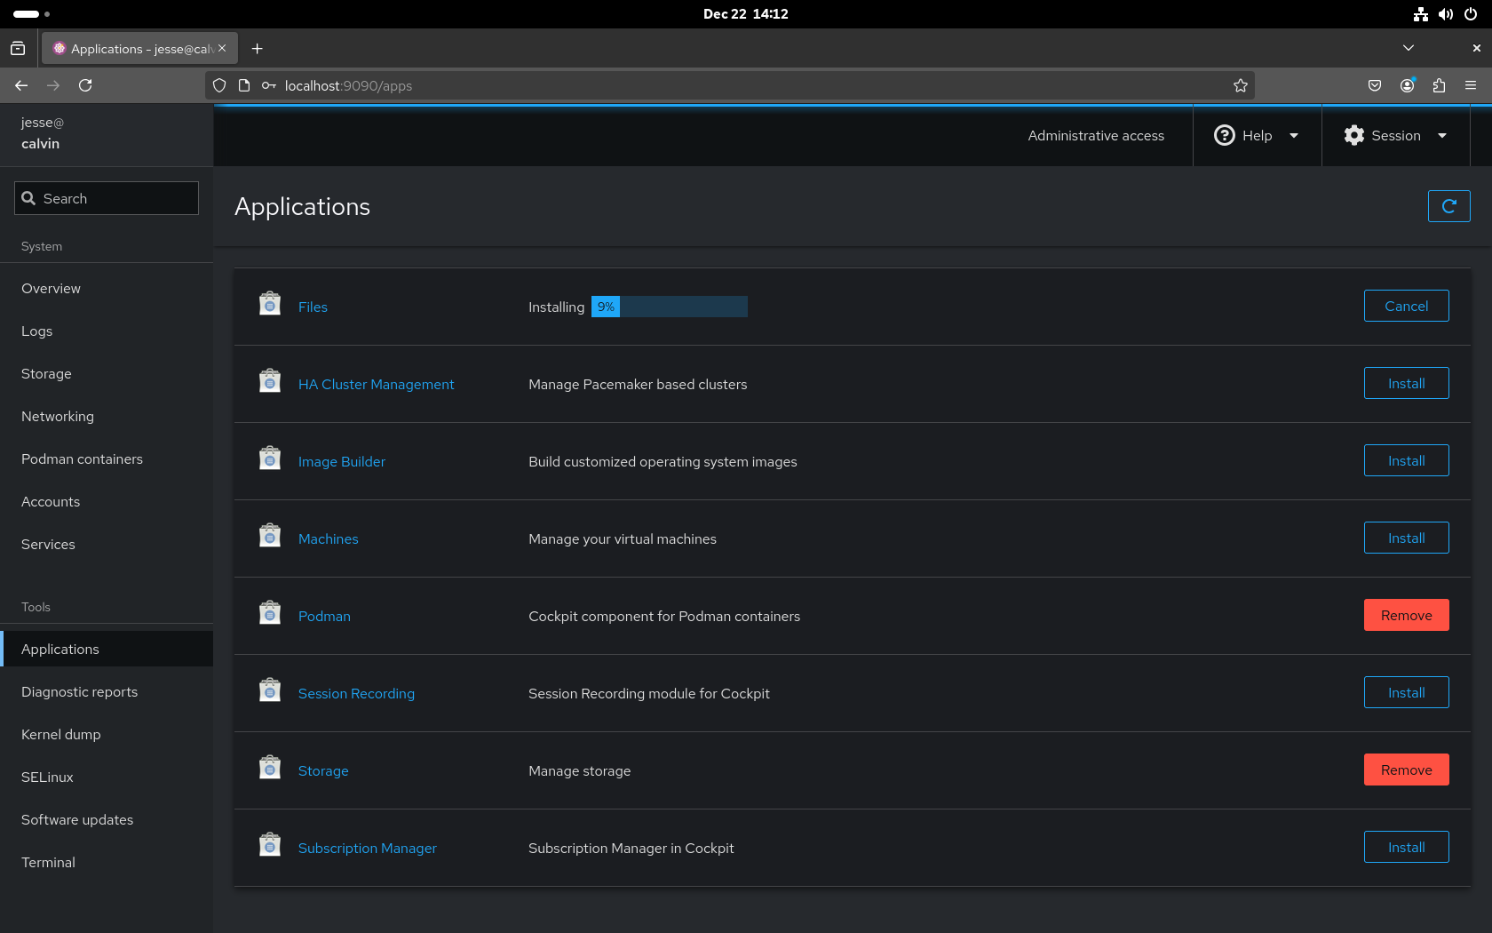1492x933 pixels.
Task: Open the Subscription Manager link
Action: [x=368, y=848]
